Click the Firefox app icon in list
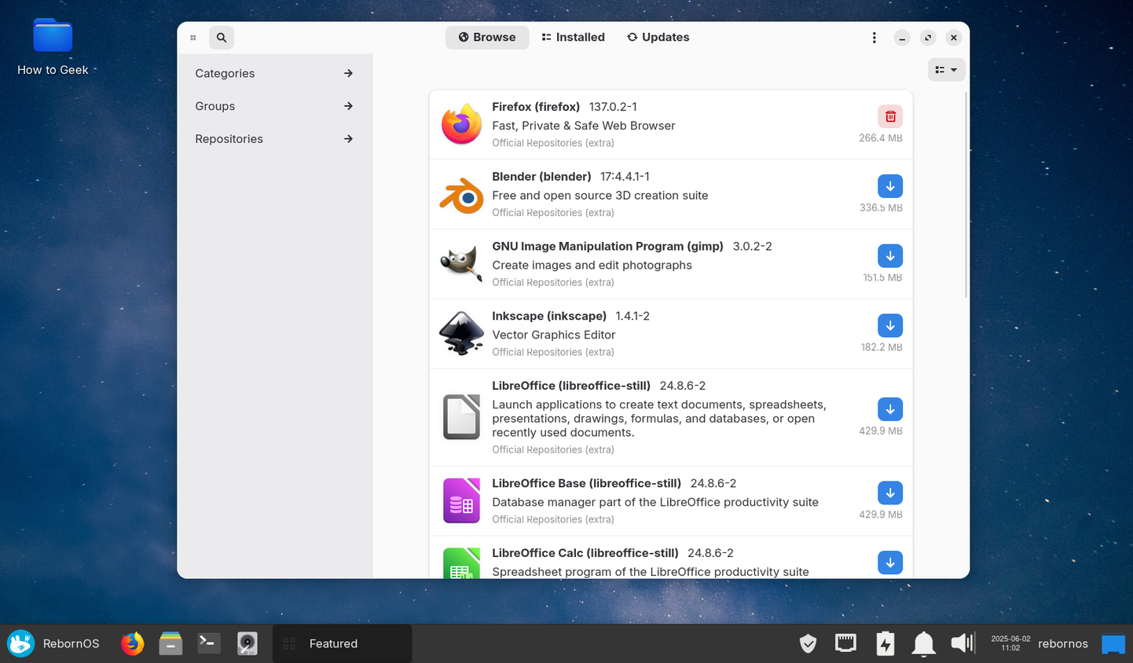The width and height of the screenshot is (1133, 663). 461,124
